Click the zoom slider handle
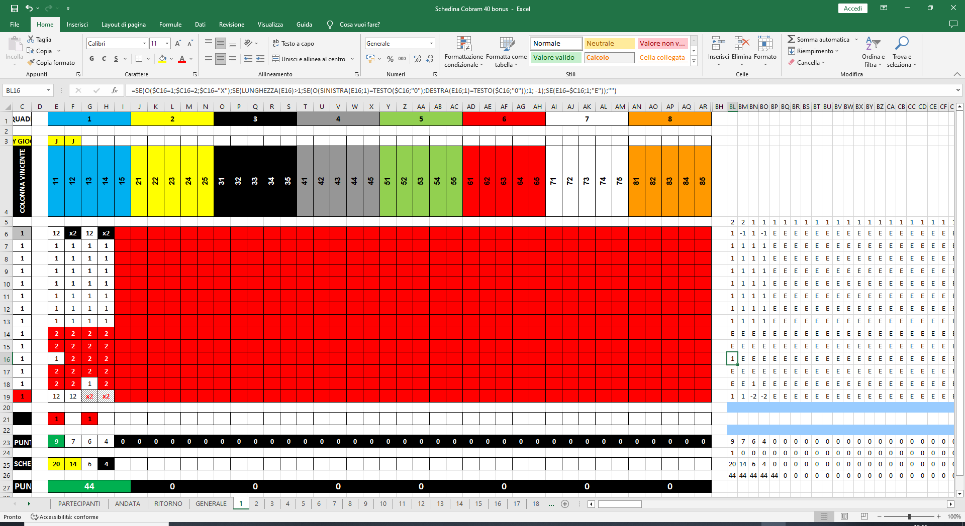This screenshot has width=965, height=526. click(x=909, y=516)
